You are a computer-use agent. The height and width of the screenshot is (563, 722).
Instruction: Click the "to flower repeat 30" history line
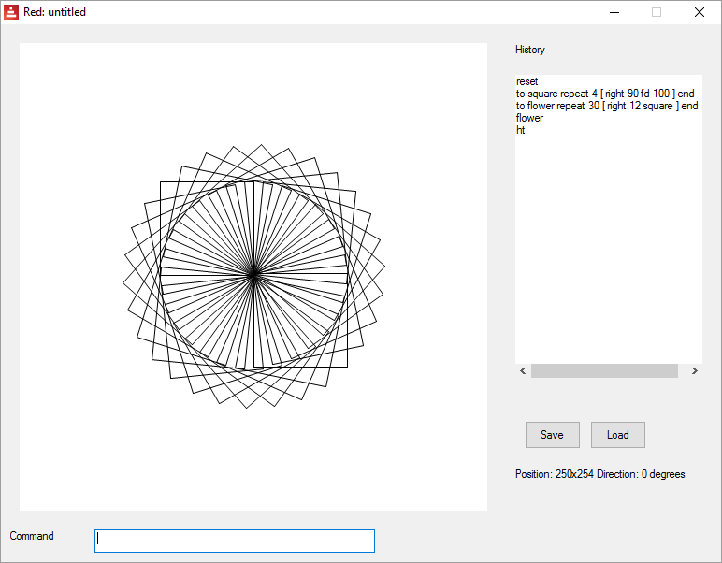click(x=607, y=107)
